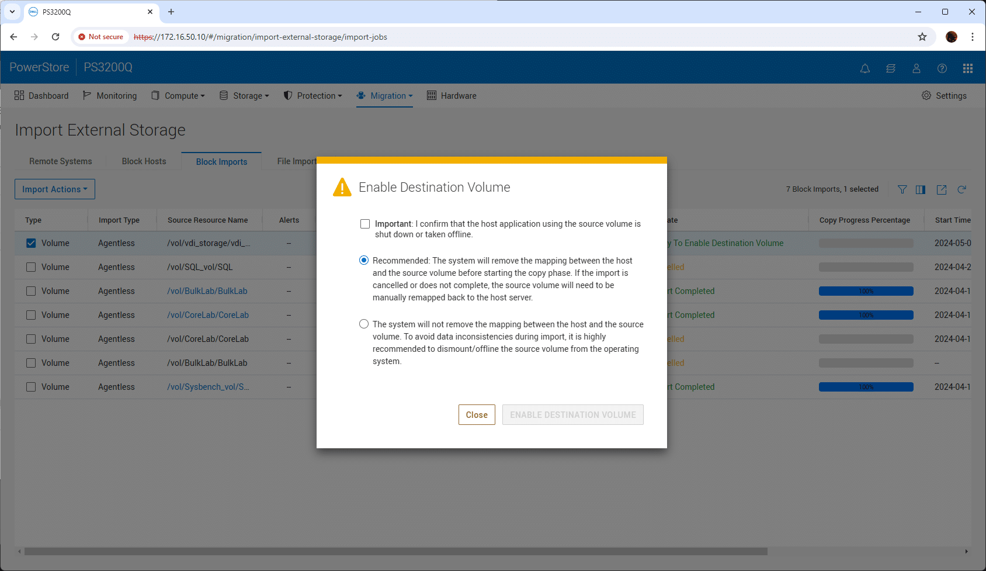Open Chrome three-dot menu
Screen dimensions: 986x571
tap(973, 37)
